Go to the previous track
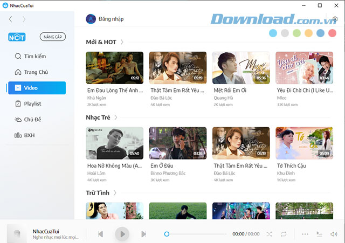This screenshot has width=345, height=243. tap(100, 234)
